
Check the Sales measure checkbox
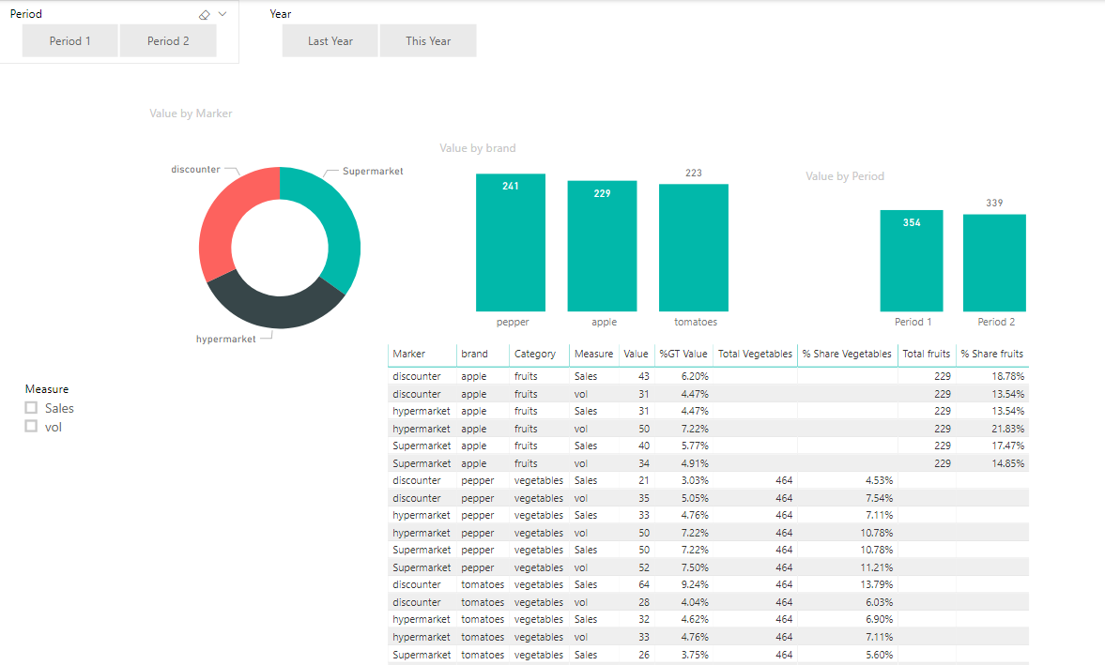point(31,407)
